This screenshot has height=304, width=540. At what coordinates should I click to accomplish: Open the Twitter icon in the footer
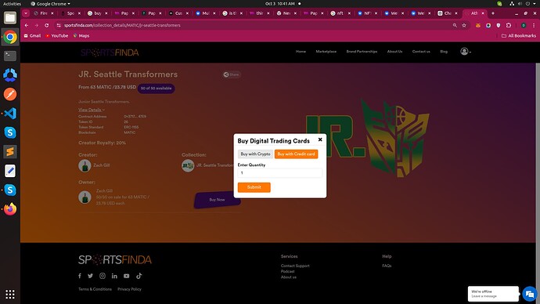point(90,276)
